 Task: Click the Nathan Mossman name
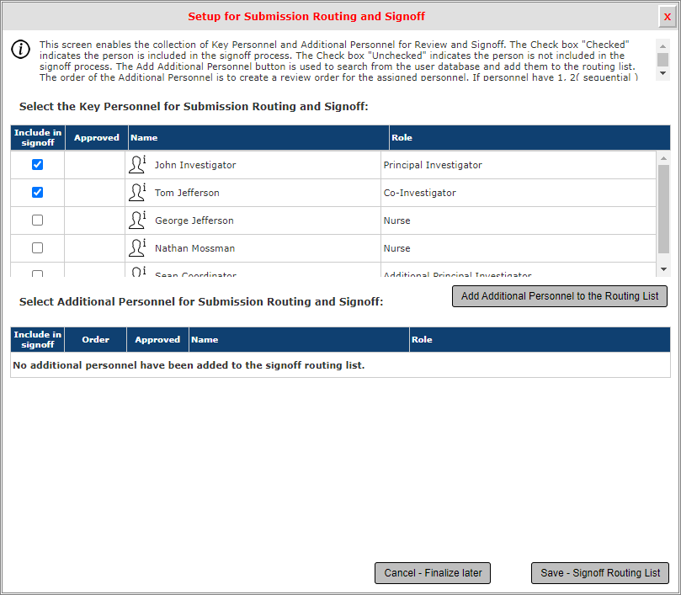(x=195, y=248)
